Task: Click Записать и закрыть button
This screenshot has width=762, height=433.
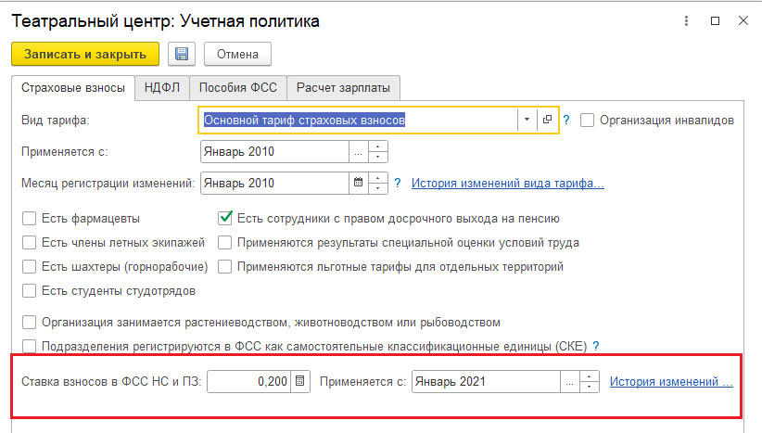Action: 85,54
